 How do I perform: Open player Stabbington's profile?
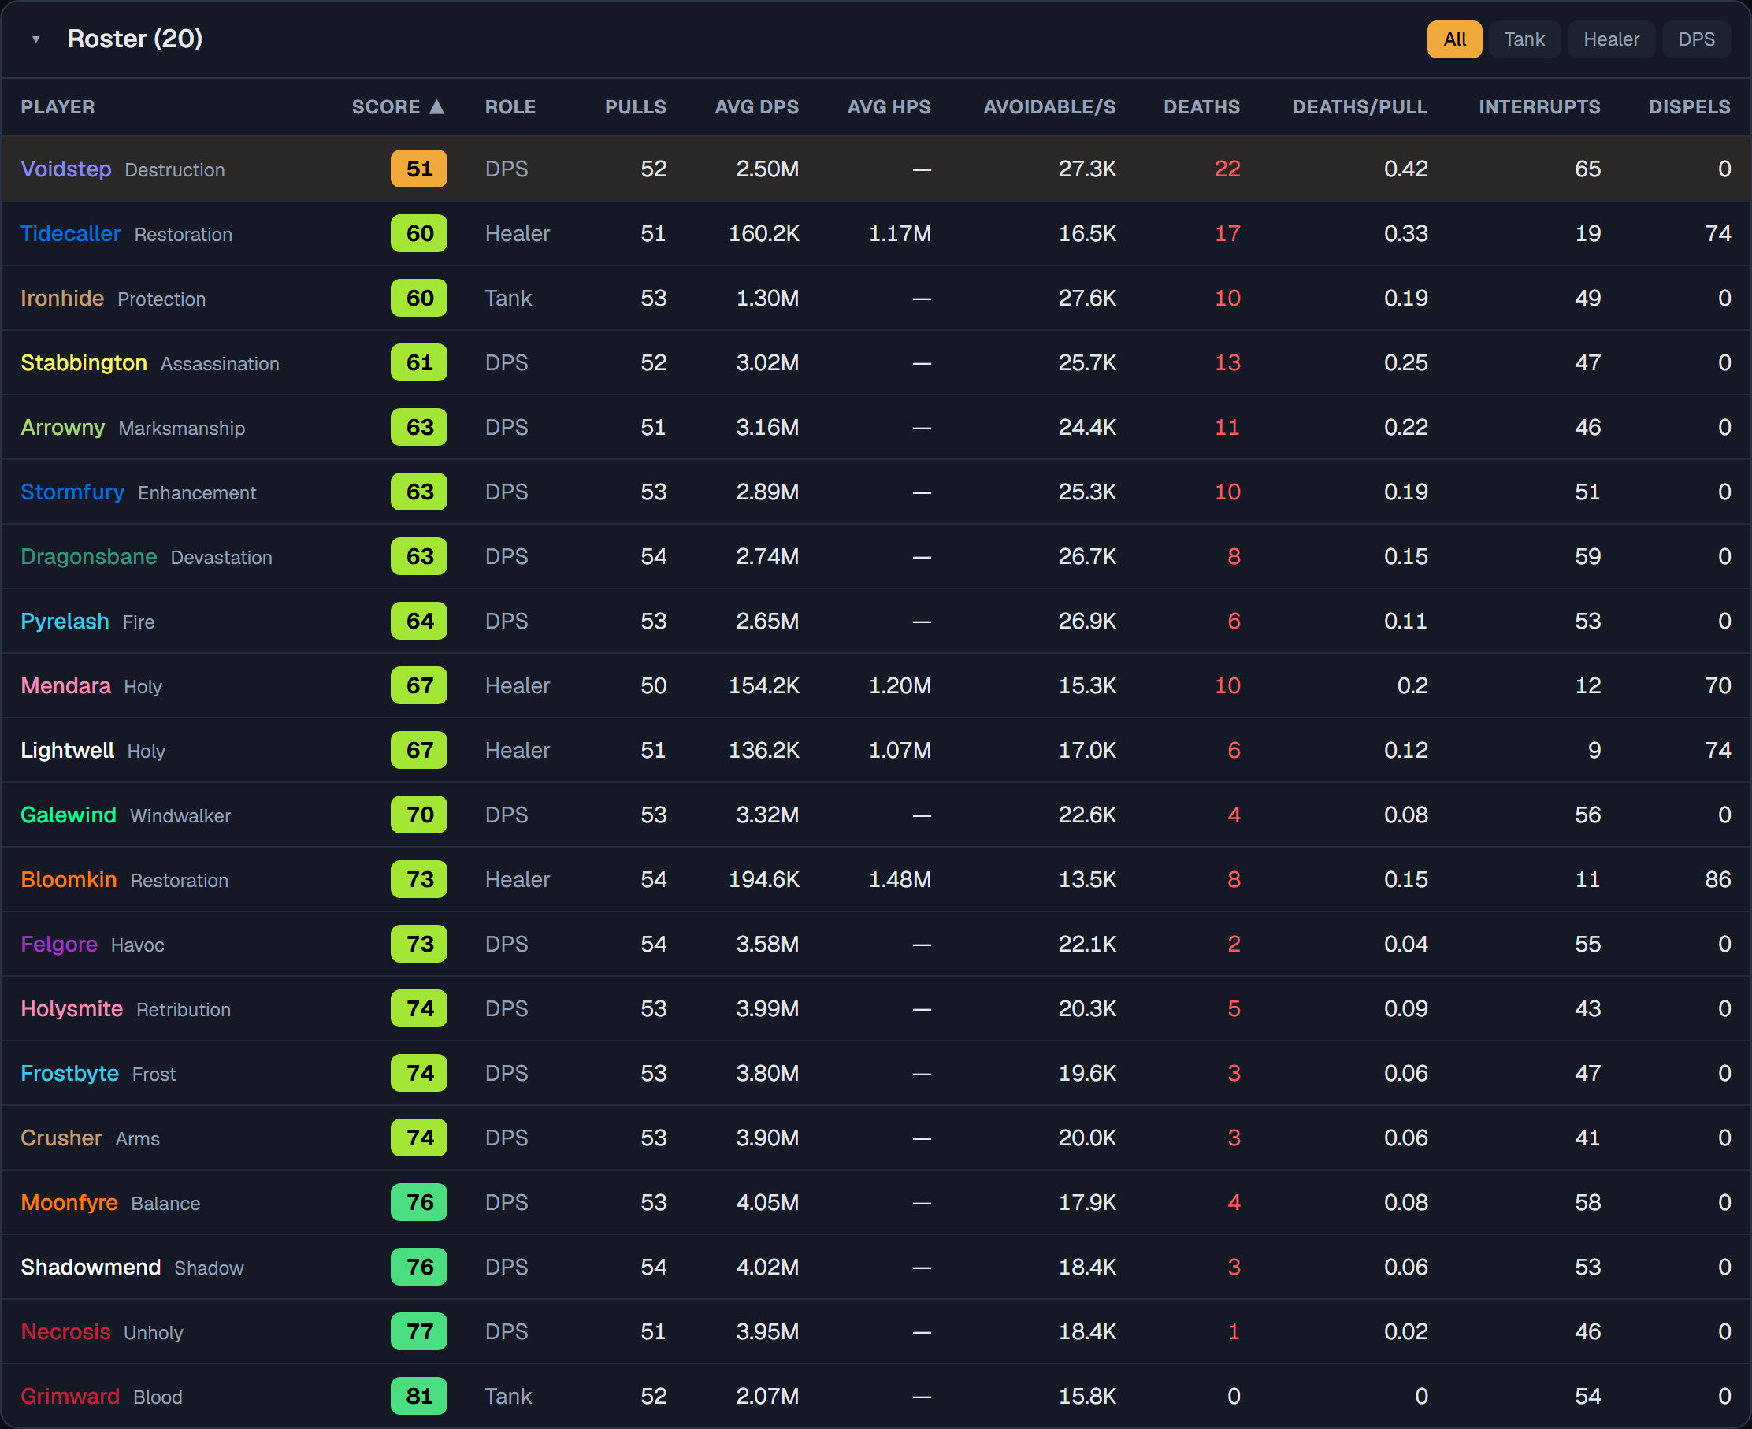tap(84, 363)
